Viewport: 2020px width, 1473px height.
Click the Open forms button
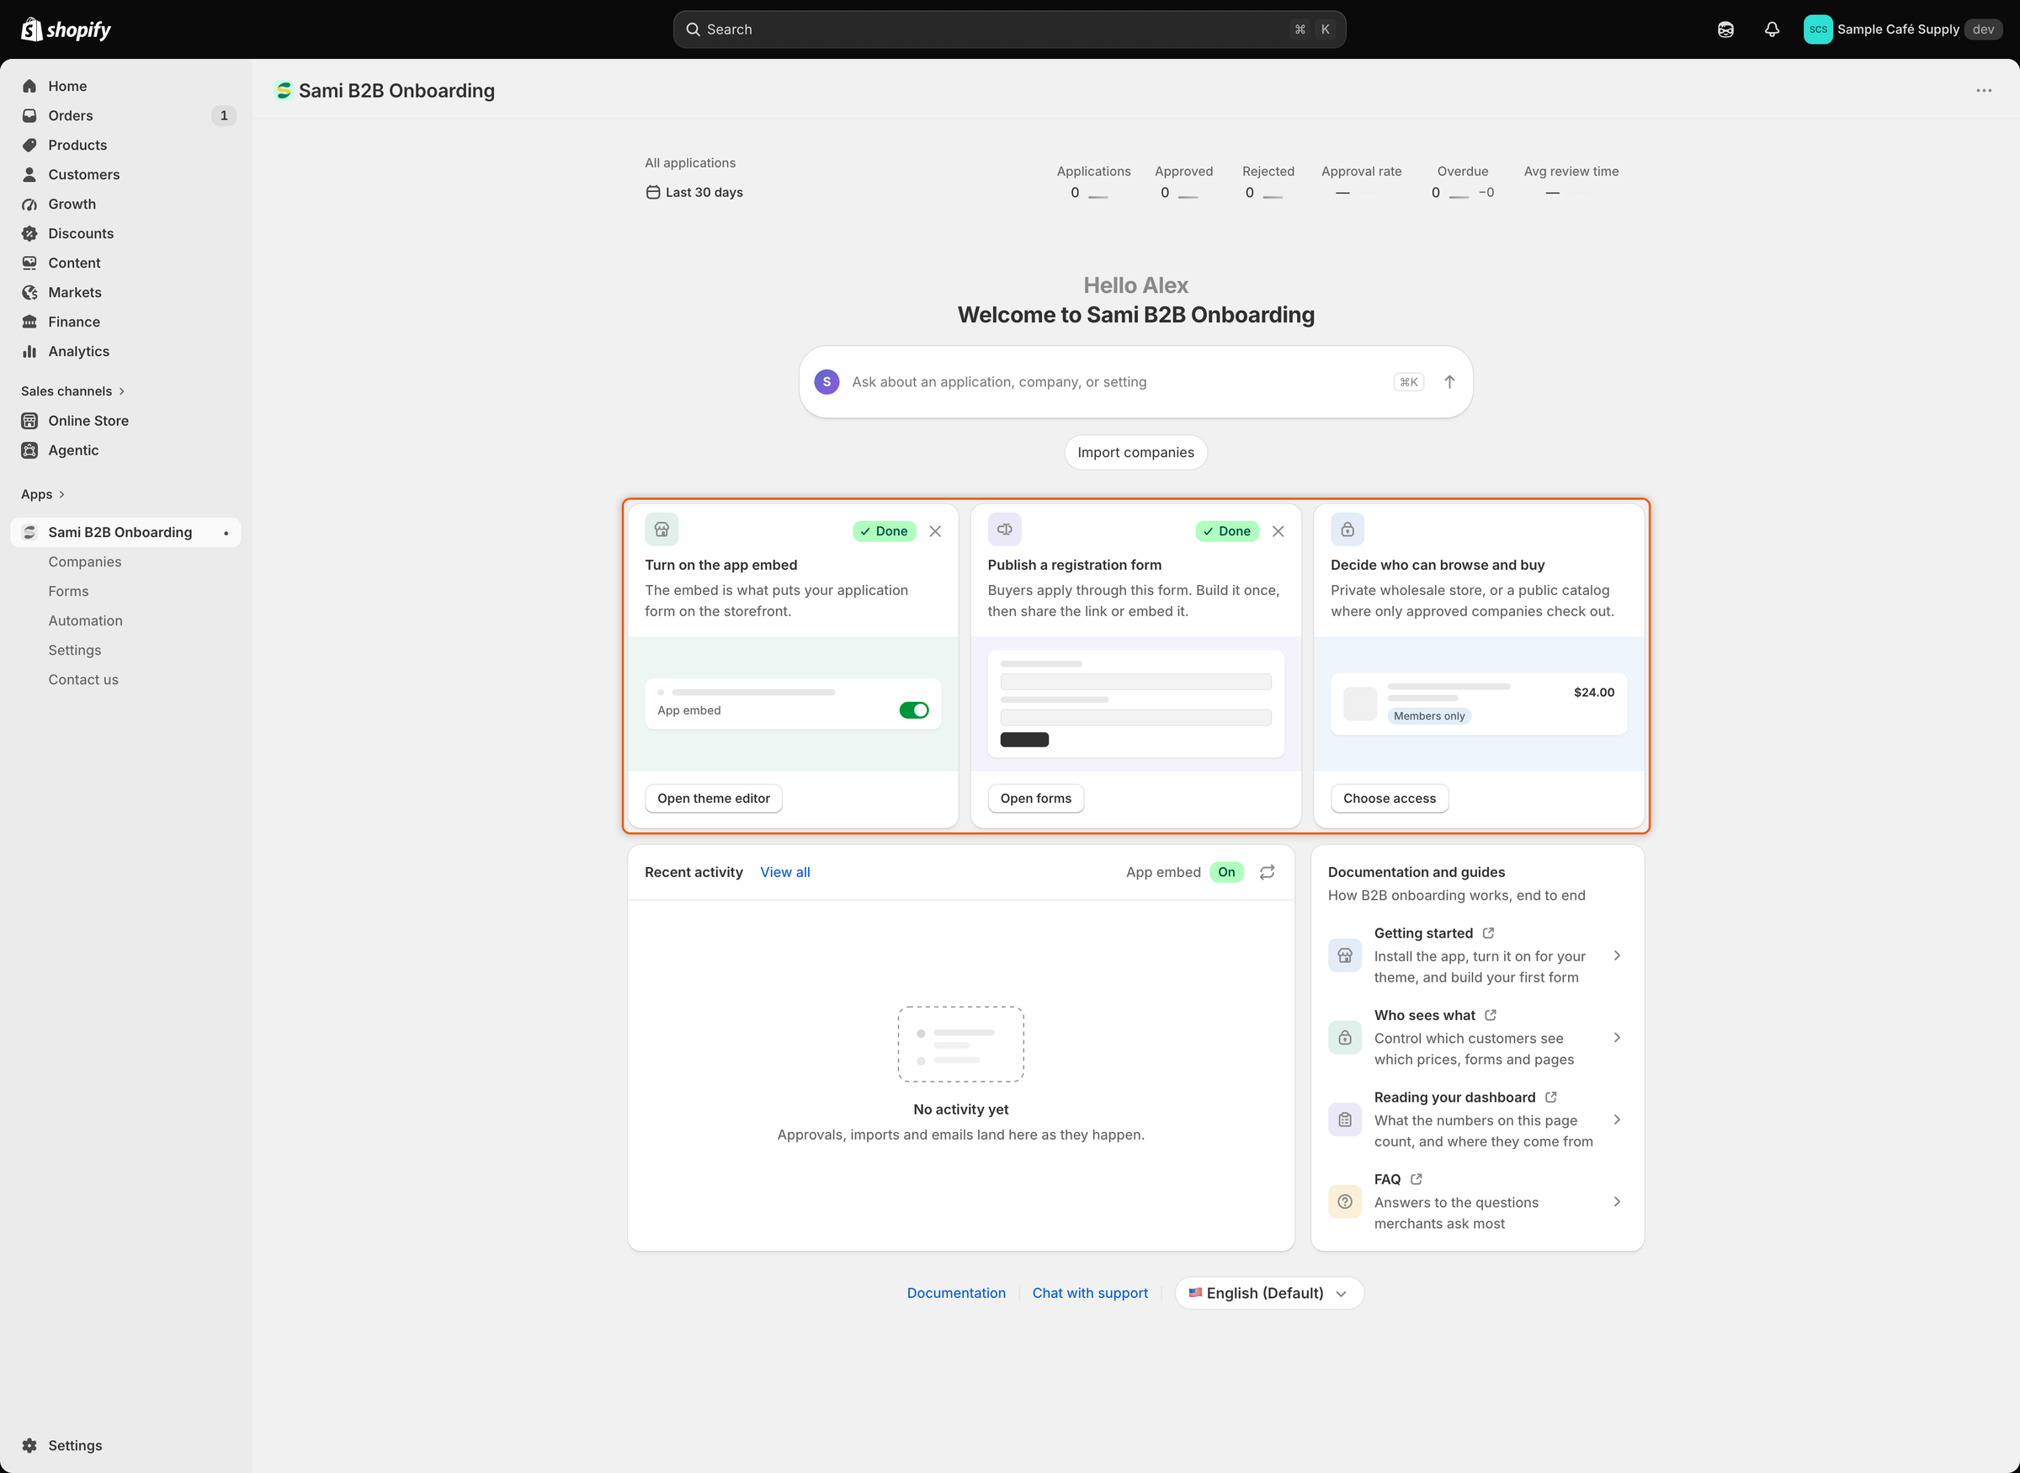click(1036, 799)
